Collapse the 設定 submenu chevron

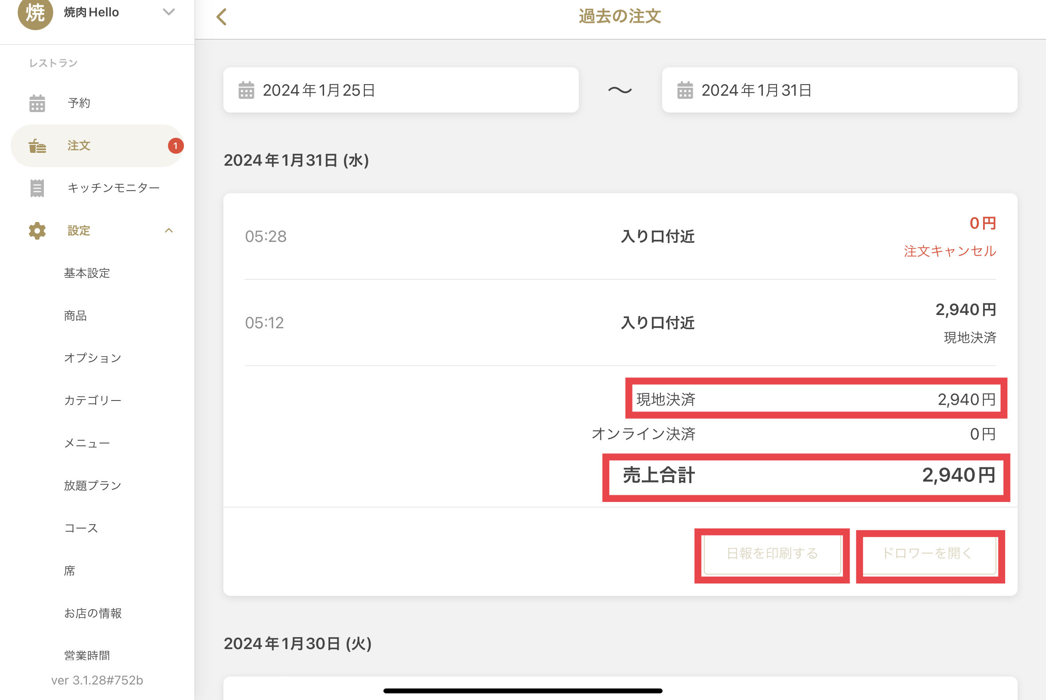click(169, 231)
